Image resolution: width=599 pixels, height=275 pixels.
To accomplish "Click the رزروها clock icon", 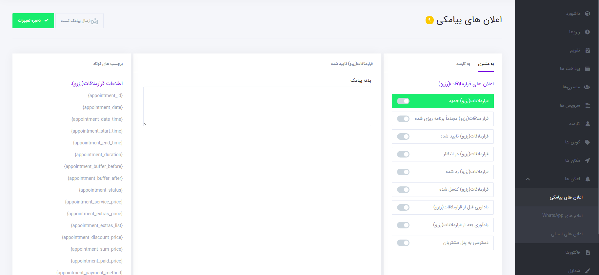I will click(588, 32).
